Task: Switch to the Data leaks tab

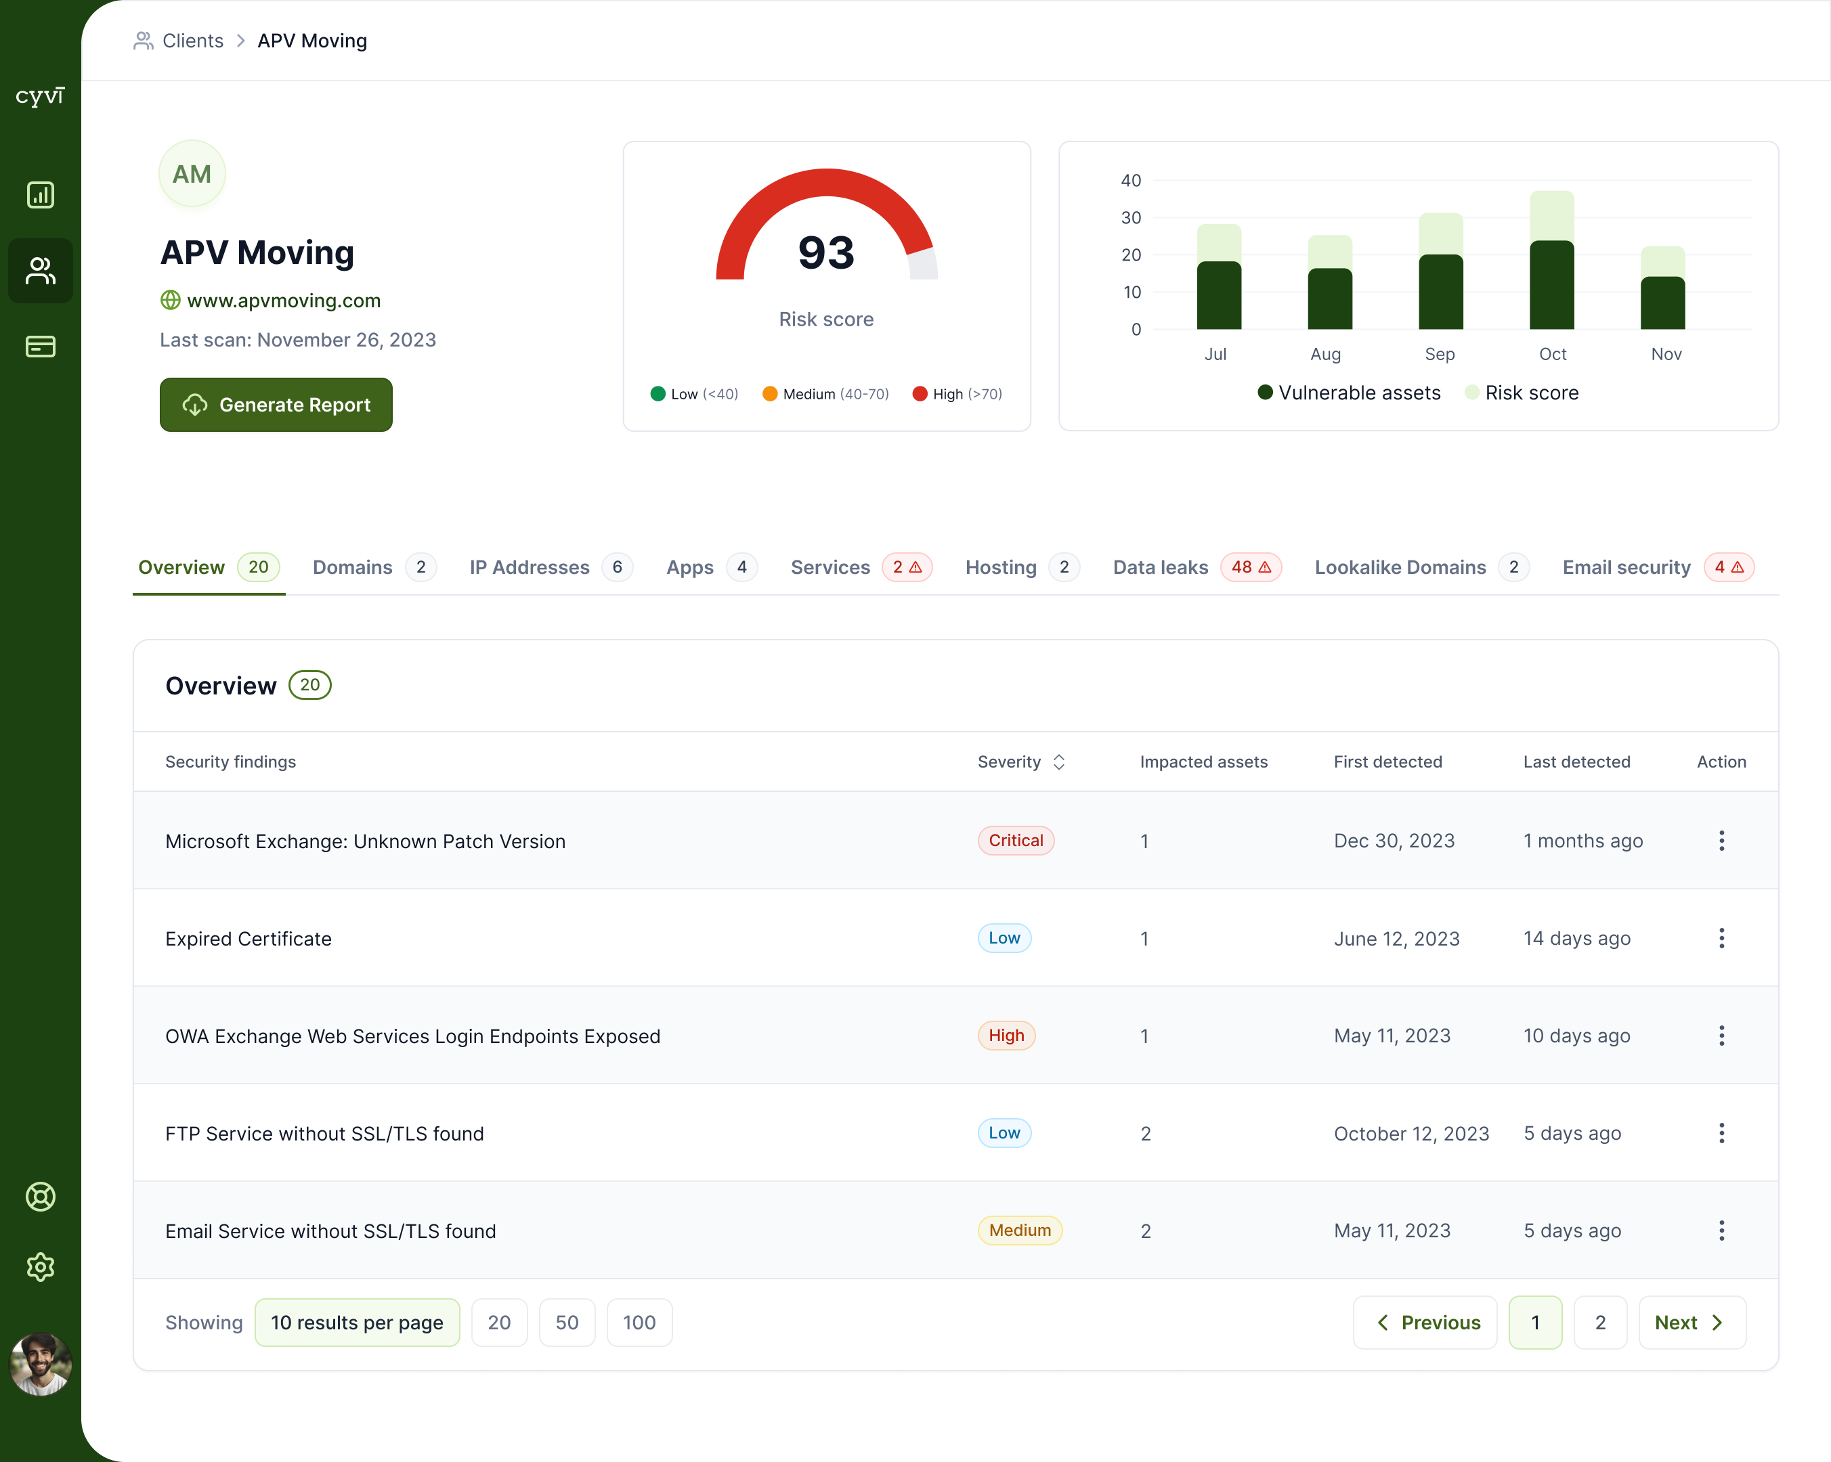Action: 1161,567
